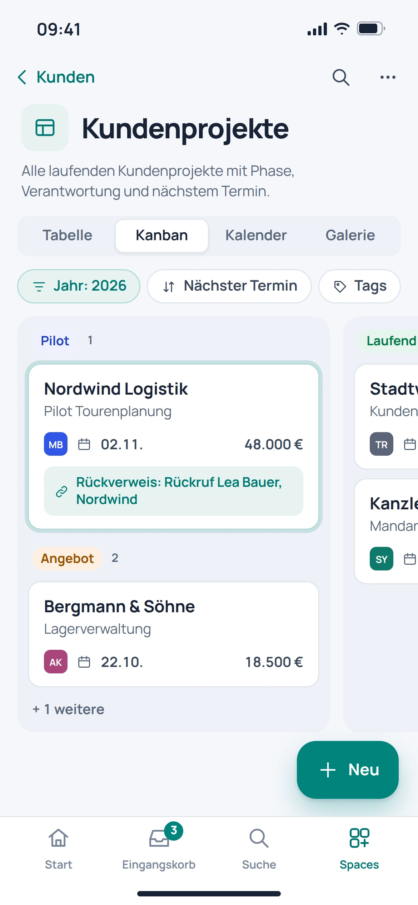Tap the SY avatar in Laufend column
This screenshot has width=418, height=905.
point(382,559)
